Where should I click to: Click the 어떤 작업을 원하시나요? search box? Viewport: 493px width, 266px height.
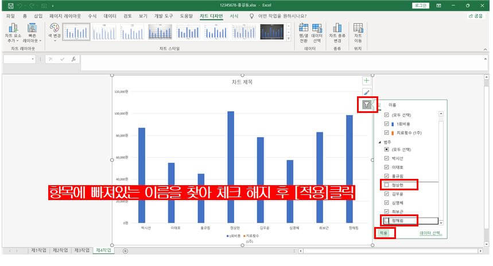tap(282, 16)
